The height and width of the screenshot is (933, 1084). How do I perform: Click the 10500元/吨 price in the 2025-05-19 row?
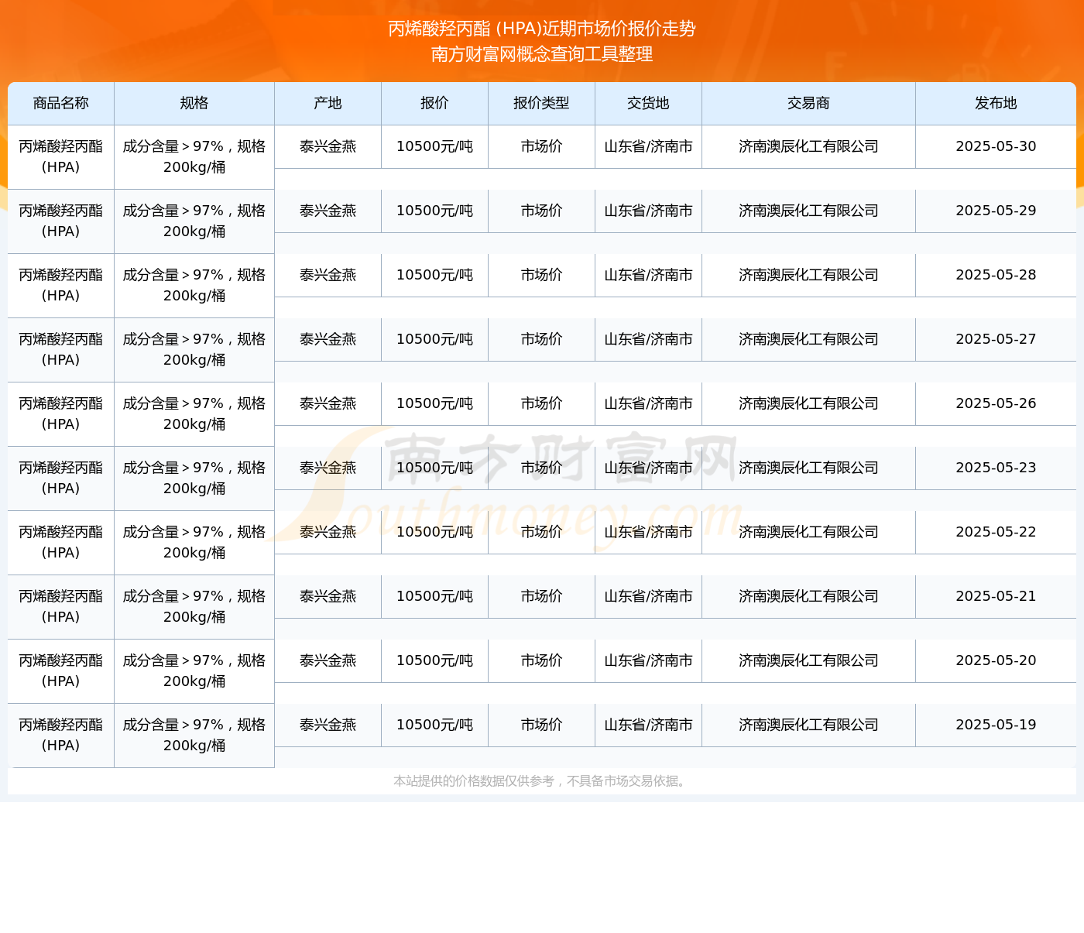pyautogui.click(x=435, y=725)
